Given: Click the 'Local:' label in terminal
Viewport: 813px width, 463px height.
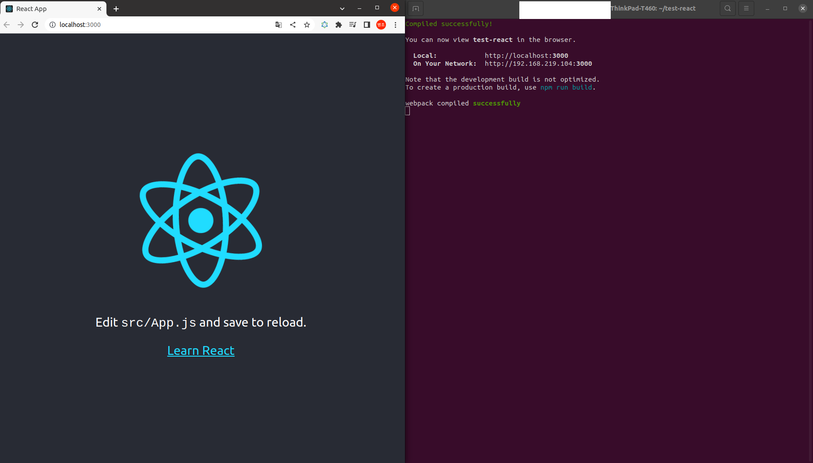Looking at the screenshot, I should pos(425,56).
